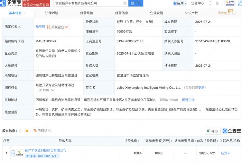Open the 附近企业 link
242x162 pixels.
(x=188, y=100)
